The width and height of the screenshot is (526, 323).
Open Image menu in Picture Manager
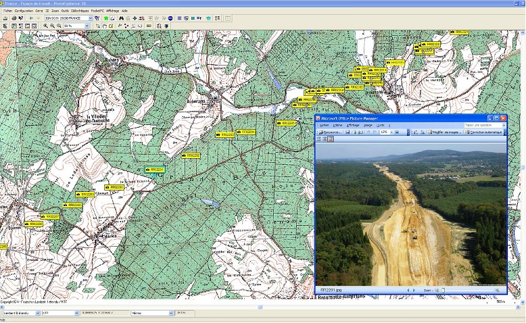[368, 126]
